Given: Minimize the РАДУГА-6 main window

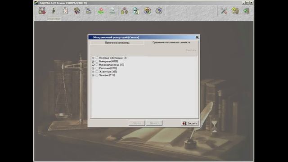Looking at the screenshot, I should point(243,3).
